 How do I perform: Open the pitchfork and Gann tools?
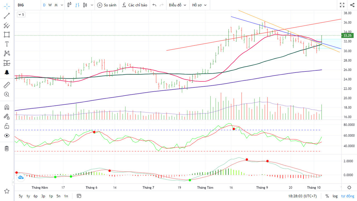pyautogui.click(x=7, y=25)
